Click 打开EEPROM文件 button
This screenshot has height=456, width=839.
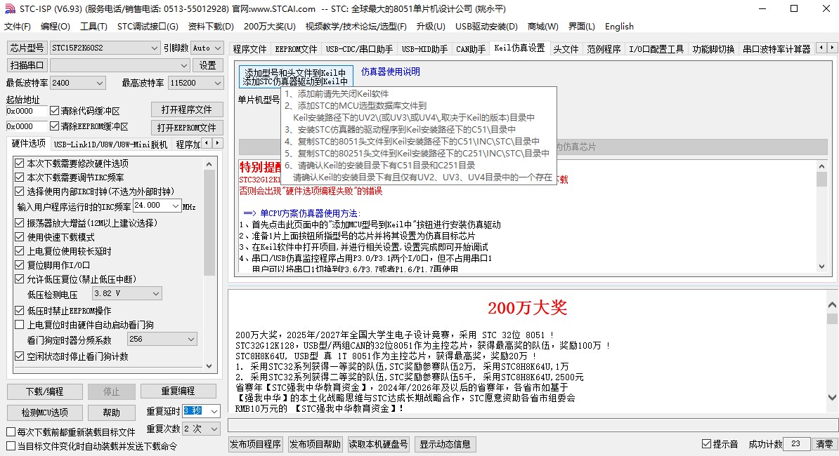click(x=187, y=128)
